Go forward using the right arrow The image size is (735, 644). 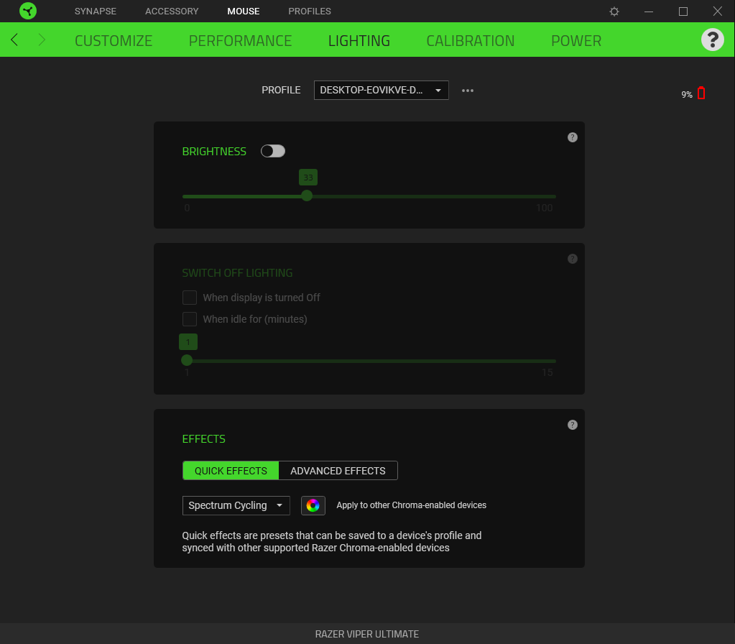[42, 40]
